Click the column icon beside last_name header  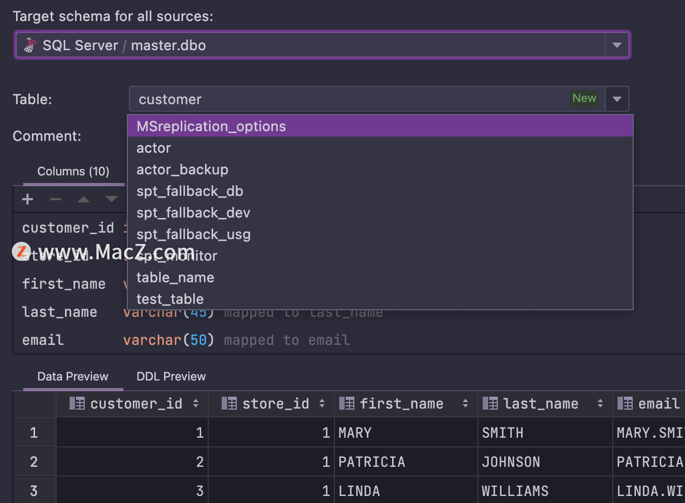[490, 403]
